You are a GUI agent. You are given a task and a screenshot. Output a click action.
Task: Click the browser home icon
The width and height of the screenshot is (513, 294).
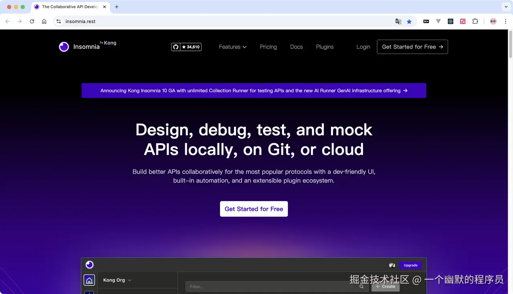[x=44, y=21]
